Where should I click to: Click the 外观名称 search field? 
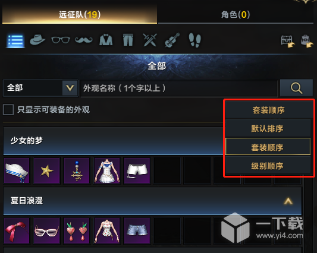tap(179, 88)
